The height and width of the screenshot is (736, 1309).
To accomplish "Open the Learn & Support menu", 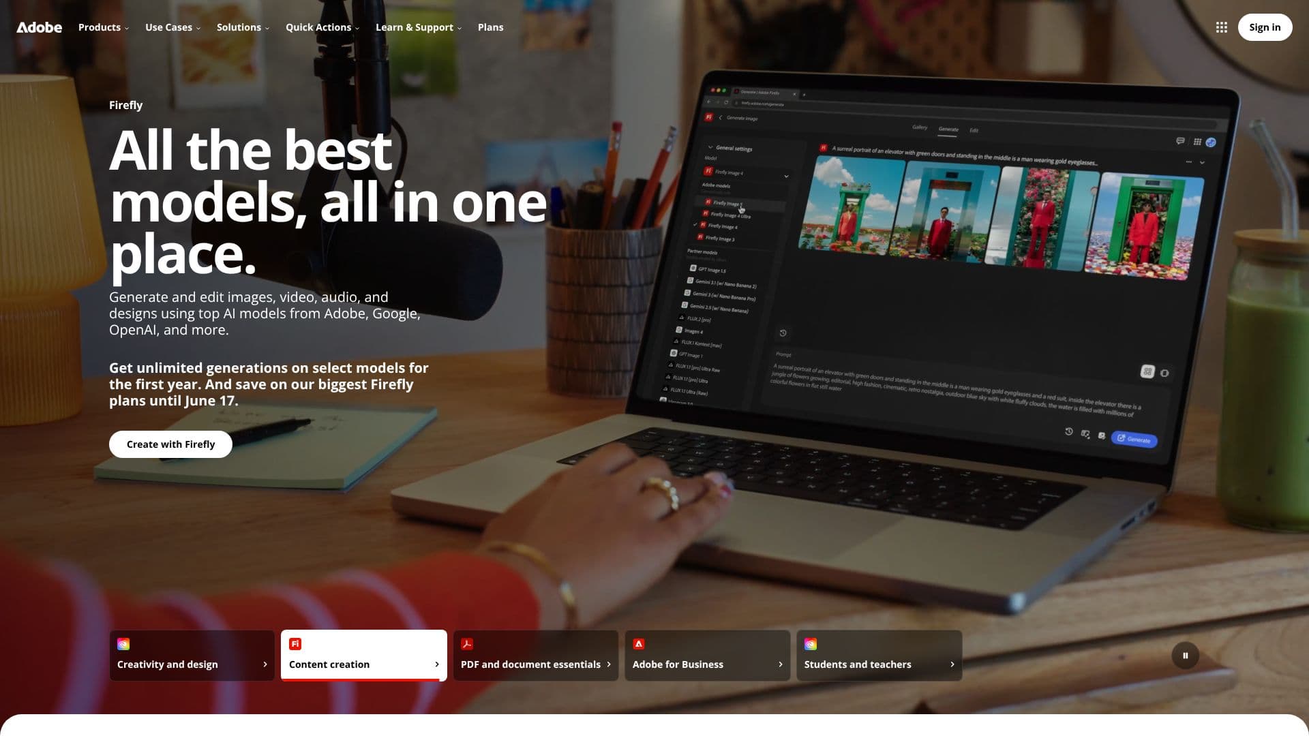I will pyautogui.click(x=419, y=27).
